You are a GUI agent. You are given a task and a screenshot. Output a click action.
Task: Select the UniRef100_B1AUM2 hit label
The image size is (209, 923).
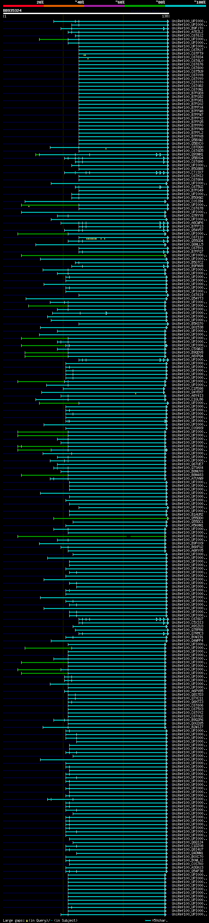click(187, 514)
